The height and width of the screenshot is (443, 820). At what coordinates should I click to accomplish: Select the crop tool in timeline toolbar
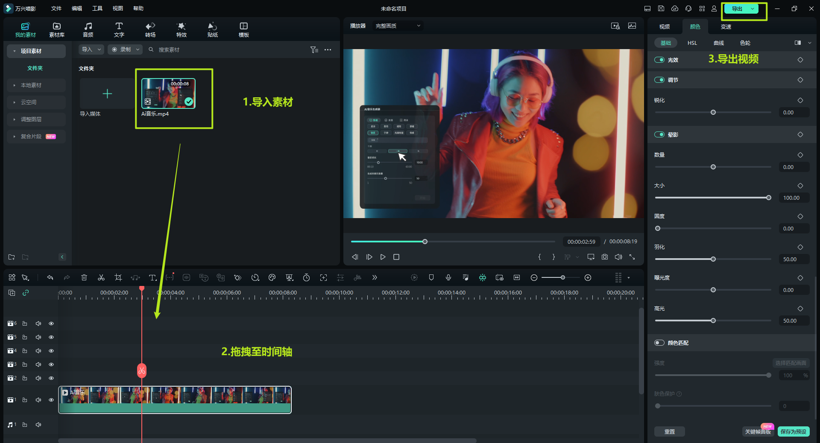tap(118, 277)
